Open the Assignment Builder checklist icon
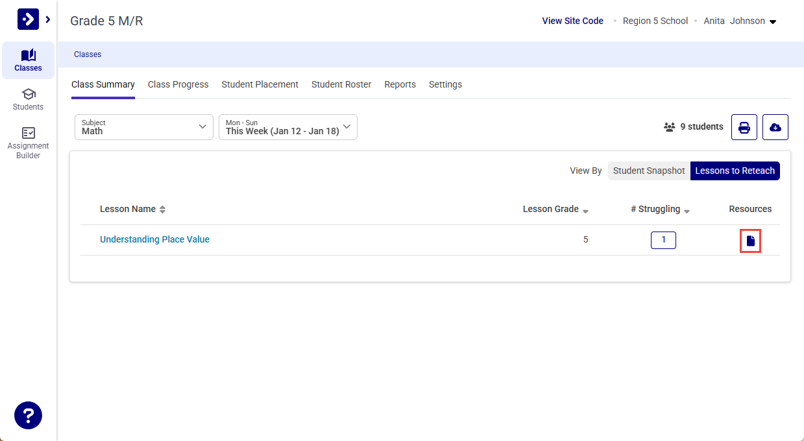The image size is (804, 441). pos(28,133)
